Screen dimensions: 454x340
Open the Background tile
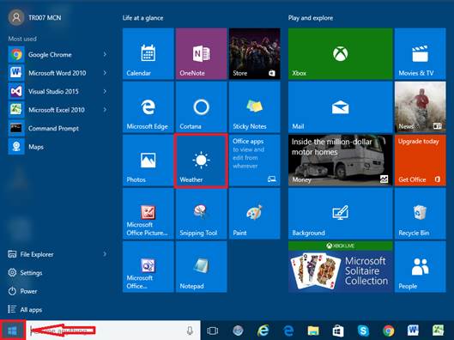(x=340, y=214)
